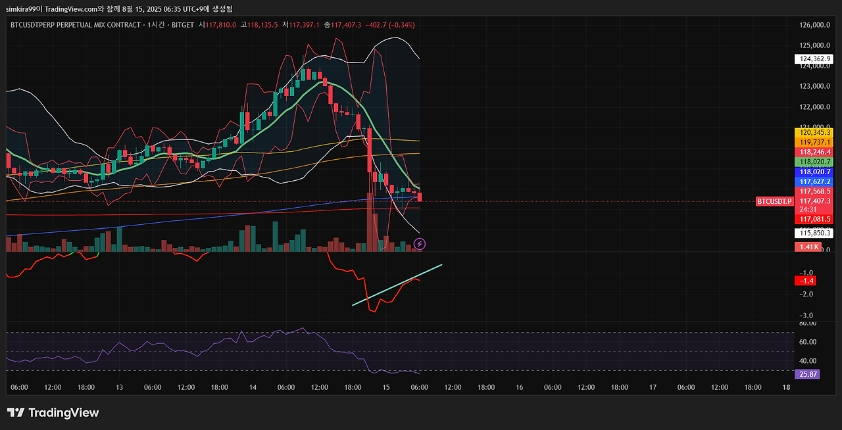Click the yellow 120,345.3 price label
Image resolution: width=842 pixels, height=430 pixels.
tap(814, 132)
